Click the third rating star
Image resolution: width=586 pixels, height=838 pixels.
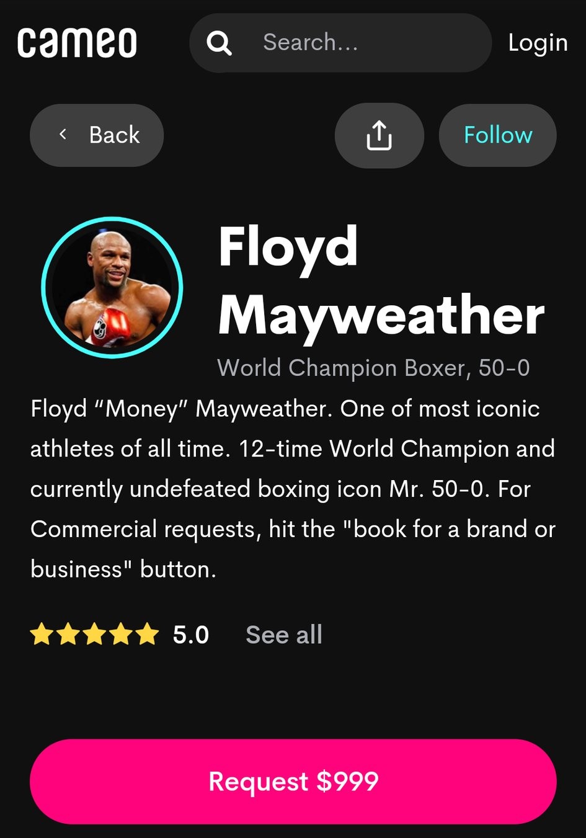pos(94,635)
